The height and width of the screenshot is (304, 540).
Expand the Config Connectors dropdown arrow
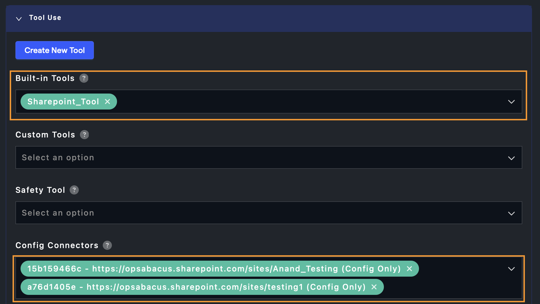tap(511, 269)
